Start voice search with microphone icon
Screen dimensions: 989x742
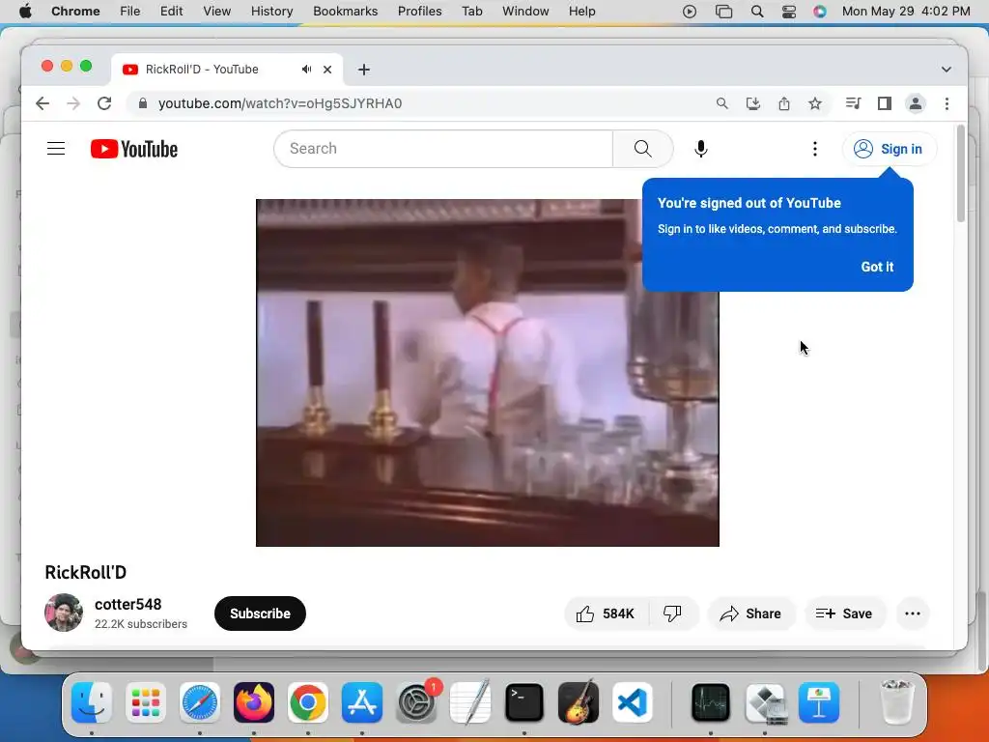click(x=701, y=149)
